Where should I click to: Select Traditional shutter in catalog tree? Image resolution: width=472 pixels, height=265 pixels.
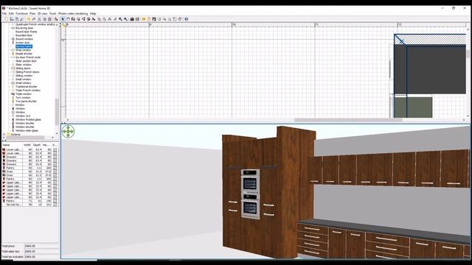(x=27, y=87)
